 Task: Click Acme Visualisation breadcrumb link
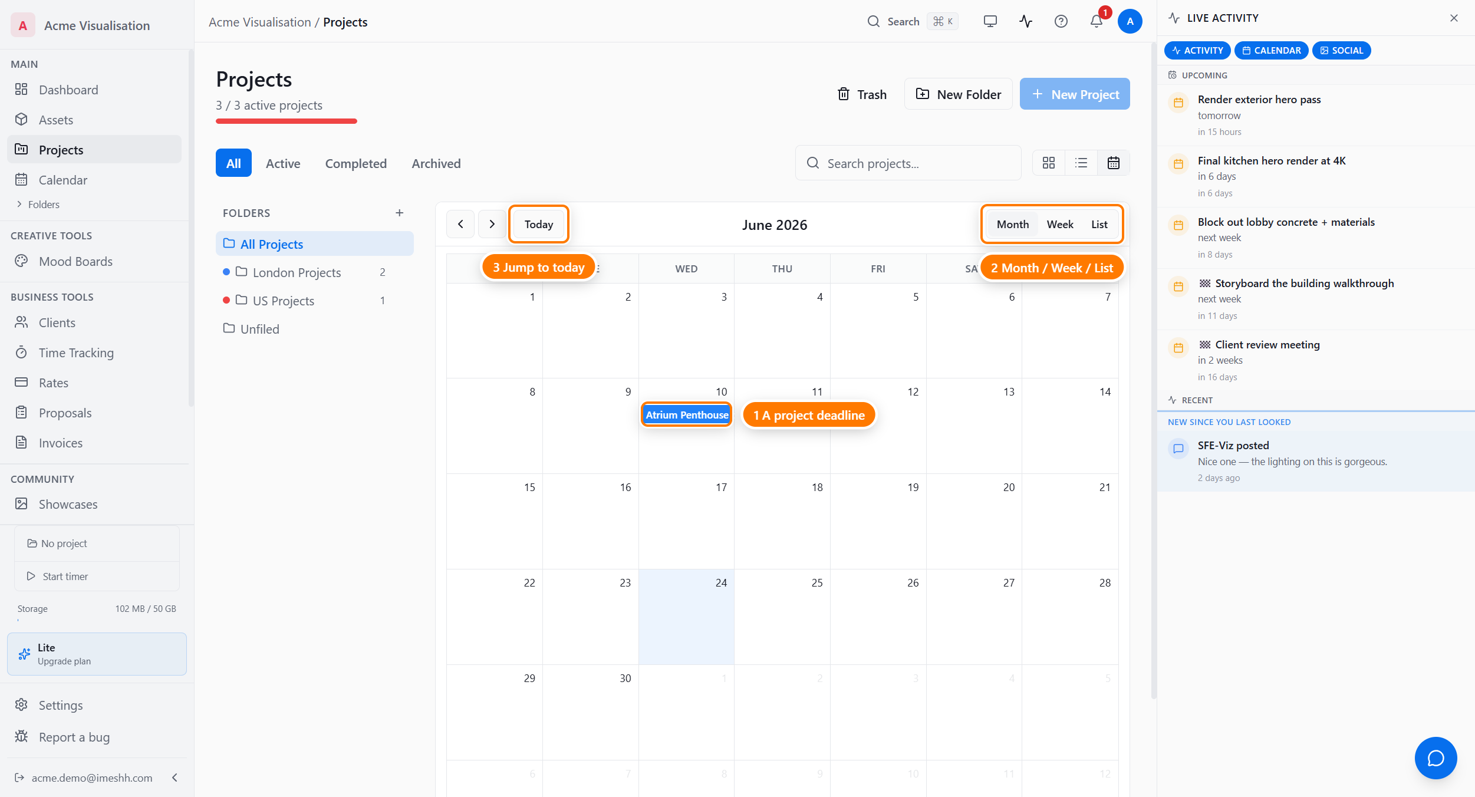[260, 22]
